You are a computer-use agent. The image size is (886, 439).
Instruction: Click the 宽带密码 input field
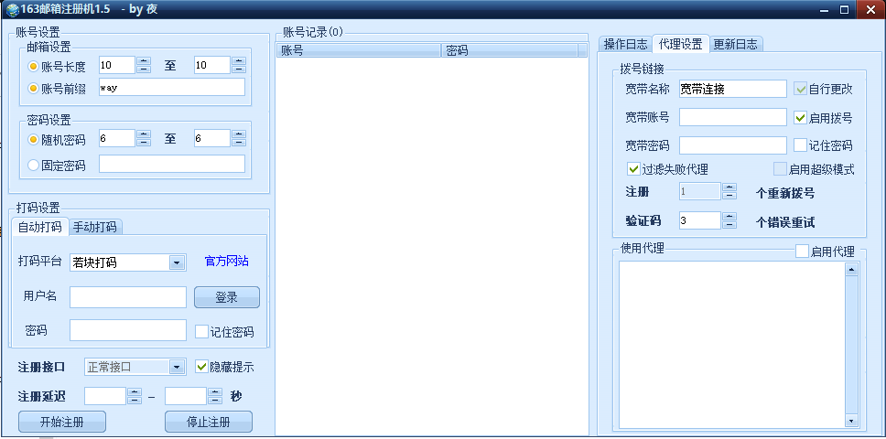tap(733, 145)
